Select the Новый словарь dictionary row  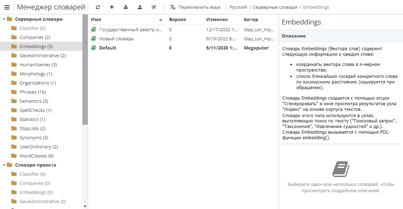click(x=183, y=39)
